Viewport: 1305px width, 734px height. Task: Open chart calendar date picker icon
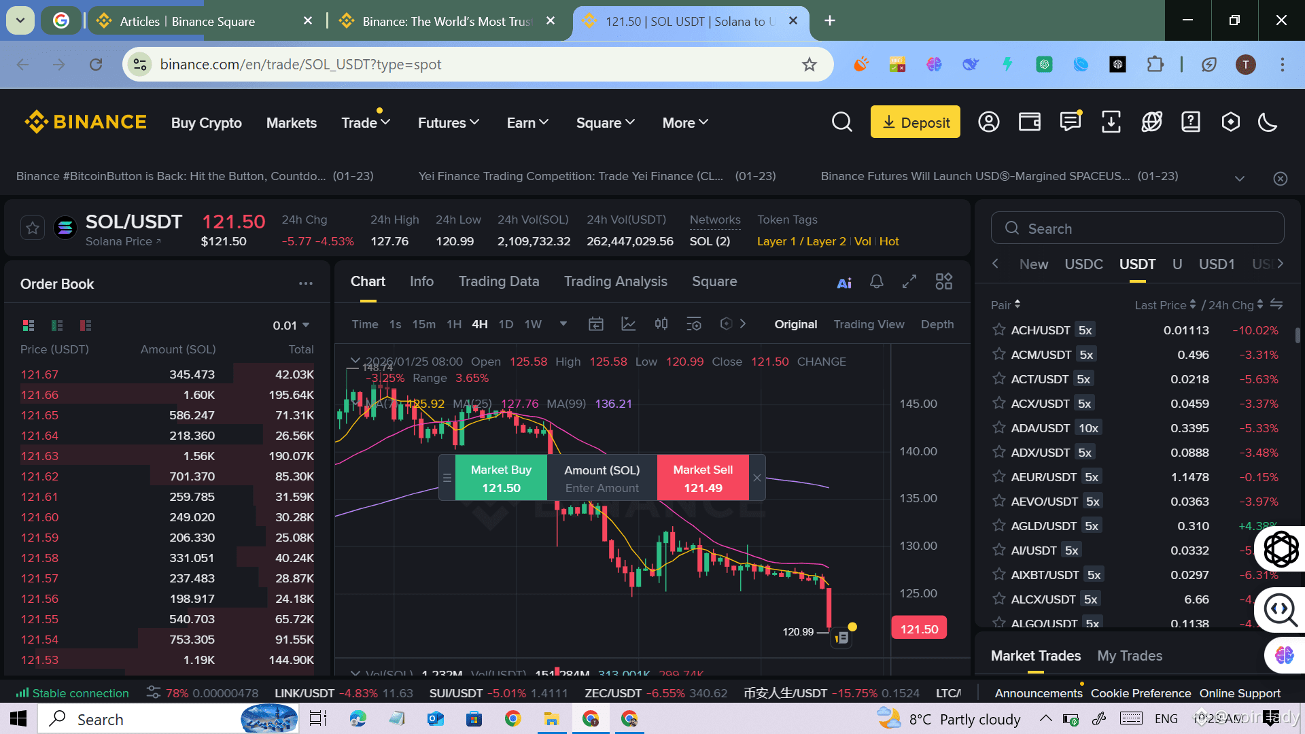click(596, 324)
